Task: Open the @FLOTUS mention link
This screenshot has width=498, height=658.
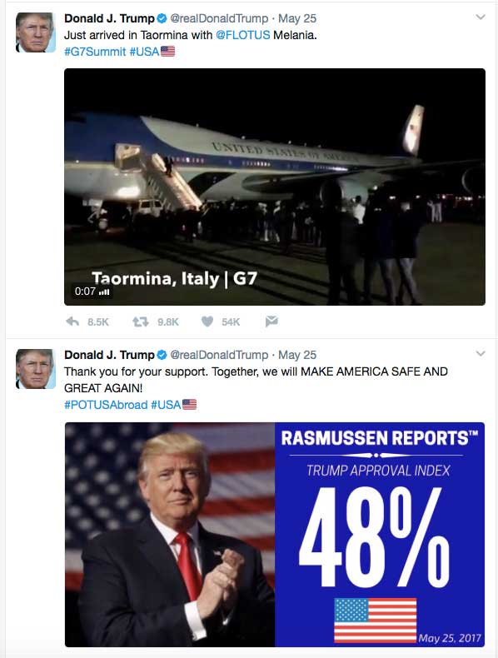Action: pyautogui.click(x=243, y=35)
